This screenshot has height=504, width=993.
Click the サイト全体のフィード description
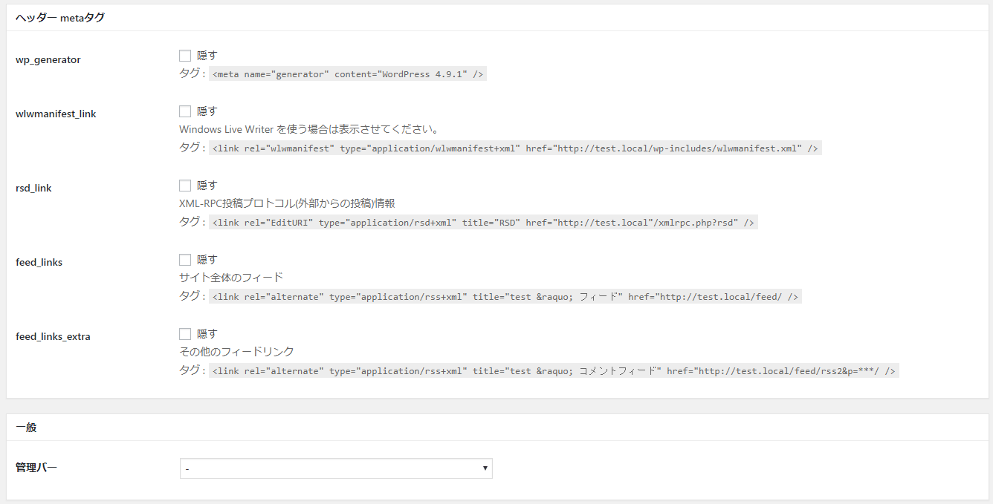231,278
